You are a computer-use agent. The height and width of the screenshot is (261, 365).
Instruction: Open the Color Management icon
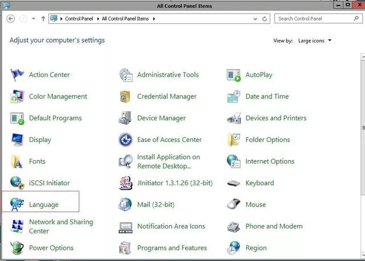point(17,96)
